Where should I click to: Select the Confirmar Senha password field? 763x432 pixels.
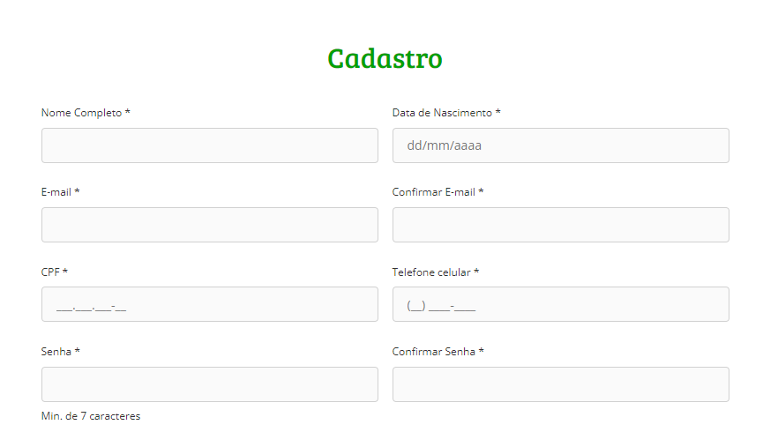coord(560,384)
